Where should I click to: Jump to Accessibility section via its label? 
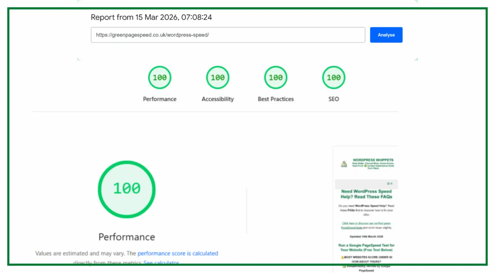tap(217, 99)
